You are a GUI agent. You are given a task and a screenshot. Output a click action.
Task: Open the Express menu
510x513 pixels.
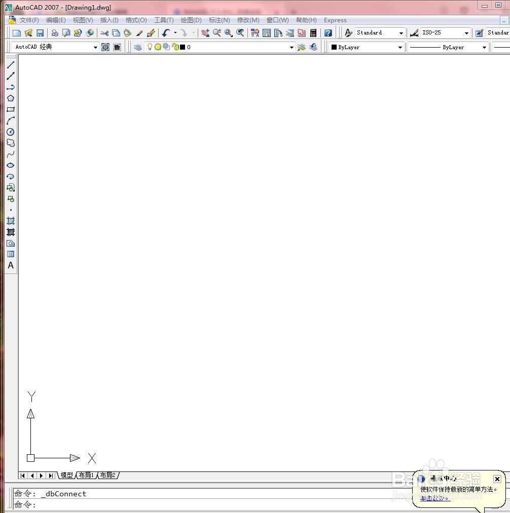[x=335, y=20]
